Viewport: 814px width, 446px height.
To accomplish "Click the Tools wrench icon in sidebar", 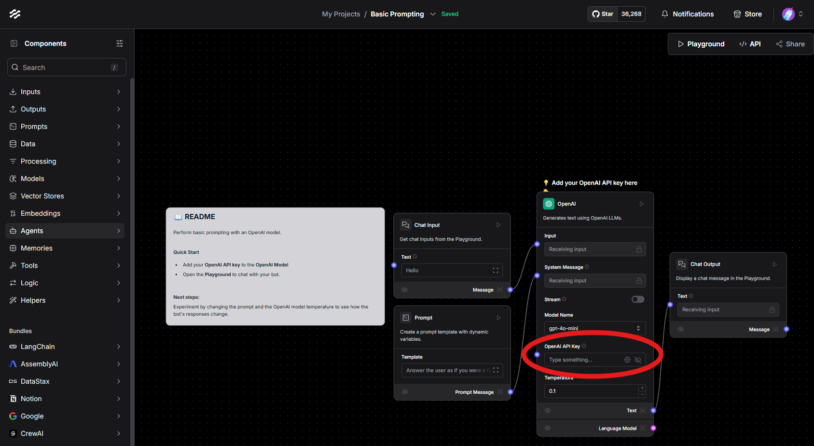I will click(13, 265).
